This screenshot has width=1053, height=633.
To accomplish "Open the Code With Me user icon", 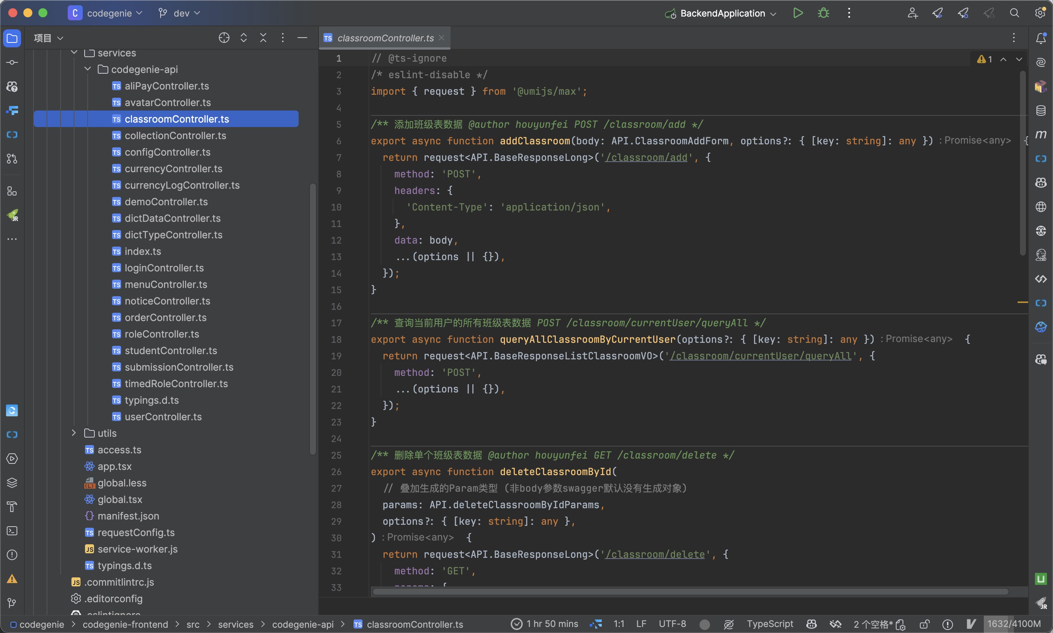I will click(x=912, y=13).
